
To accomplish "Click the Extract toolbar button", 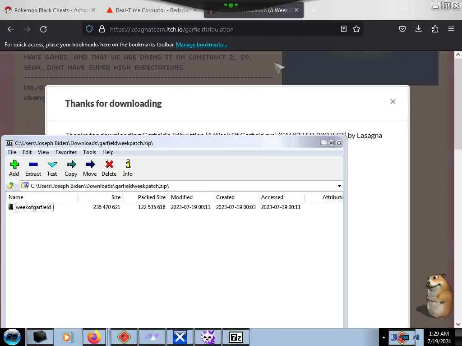I will pyautogui.click(x=33, y=168).
